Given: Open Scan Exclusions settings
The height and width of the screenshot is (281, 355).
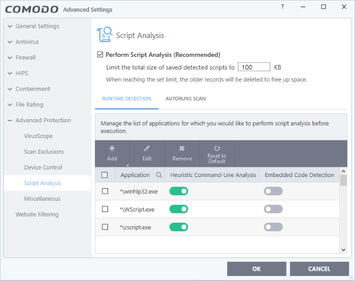Looking at the screenshot, I should click(44, 152).
